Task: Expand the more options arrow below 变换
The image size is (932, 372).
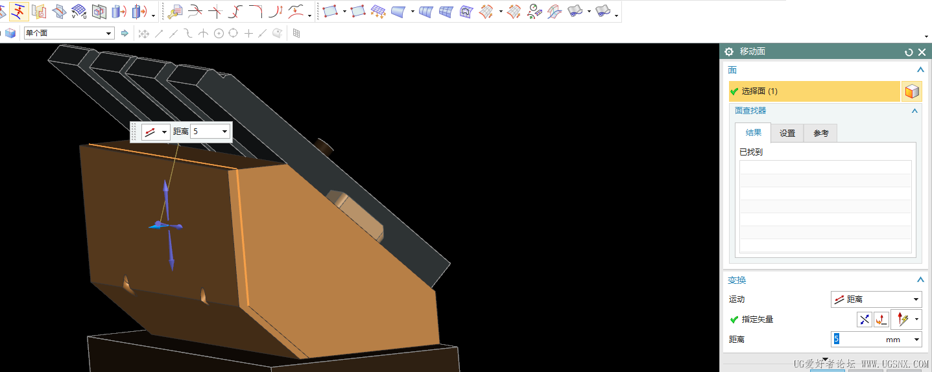Action: 825,359
